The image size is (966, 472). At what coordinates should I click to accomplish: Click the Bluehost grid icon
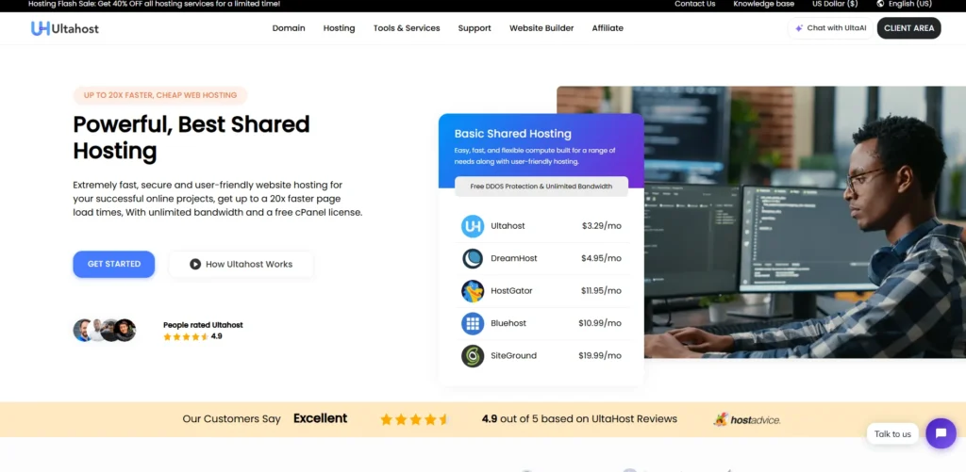[x=473, y=323]
